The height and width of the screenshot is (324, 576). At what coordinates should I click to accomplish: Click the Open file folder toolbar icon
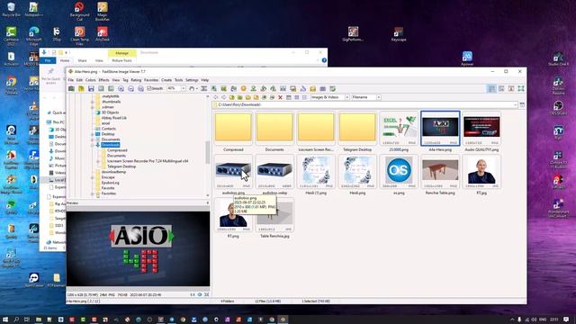coord(81,88)
